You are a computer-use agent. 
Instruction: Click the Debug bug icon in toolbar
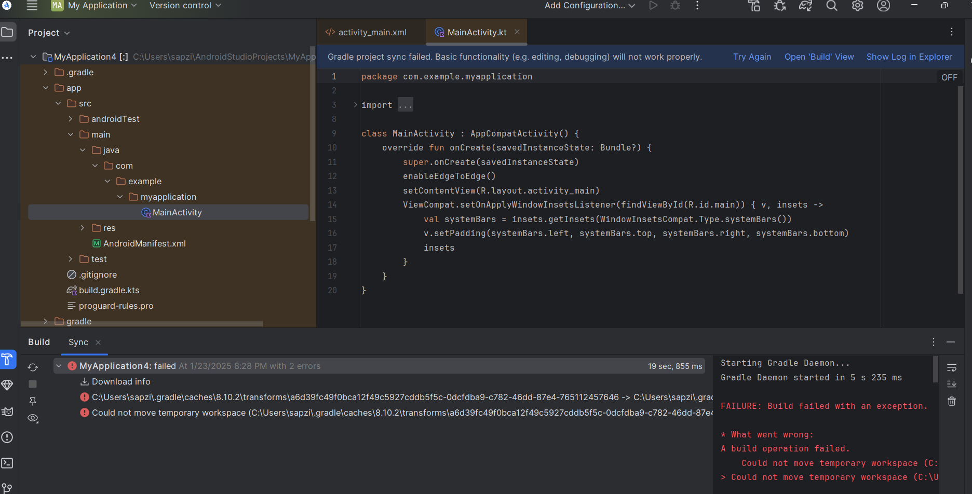675,6
